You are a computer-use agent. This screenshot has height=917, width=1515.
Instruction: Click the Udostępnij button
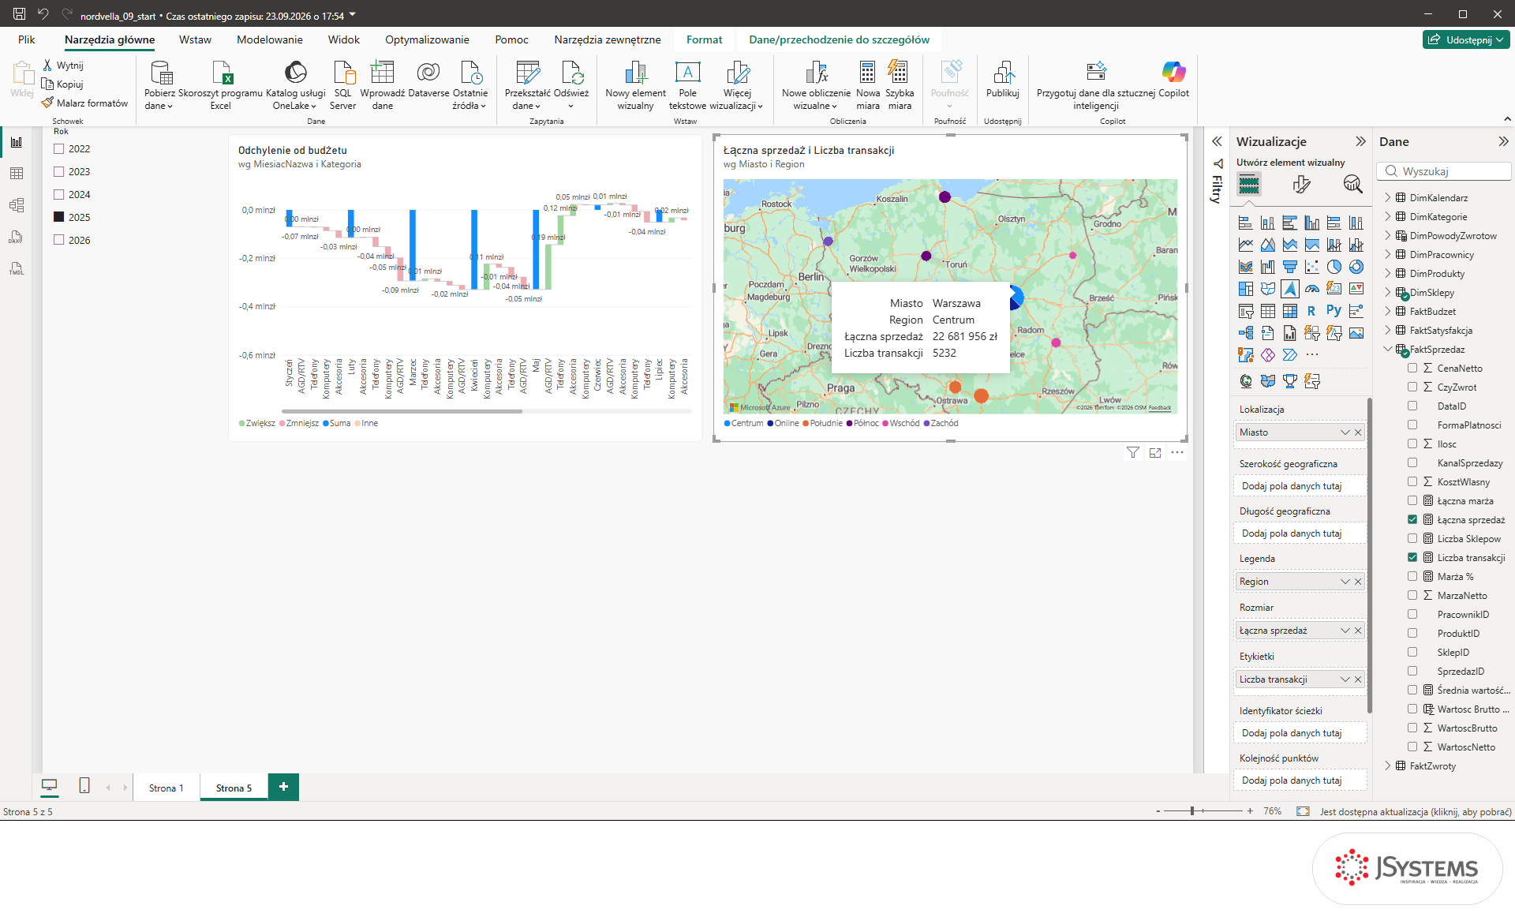pos(1467,39)
